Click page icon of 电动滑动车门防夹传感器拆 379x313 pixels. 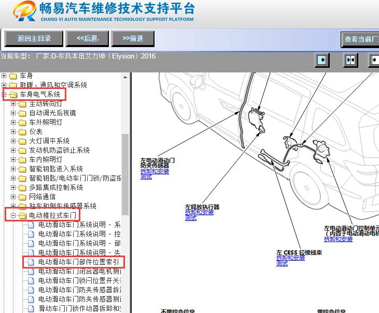[x=31, y=290]
